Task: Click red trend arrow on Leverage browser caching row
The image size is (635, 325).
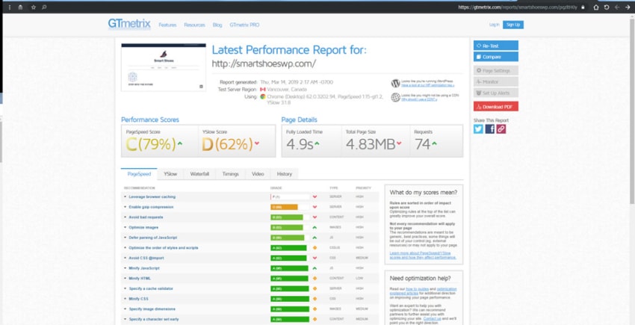Action: click(315, 197)
